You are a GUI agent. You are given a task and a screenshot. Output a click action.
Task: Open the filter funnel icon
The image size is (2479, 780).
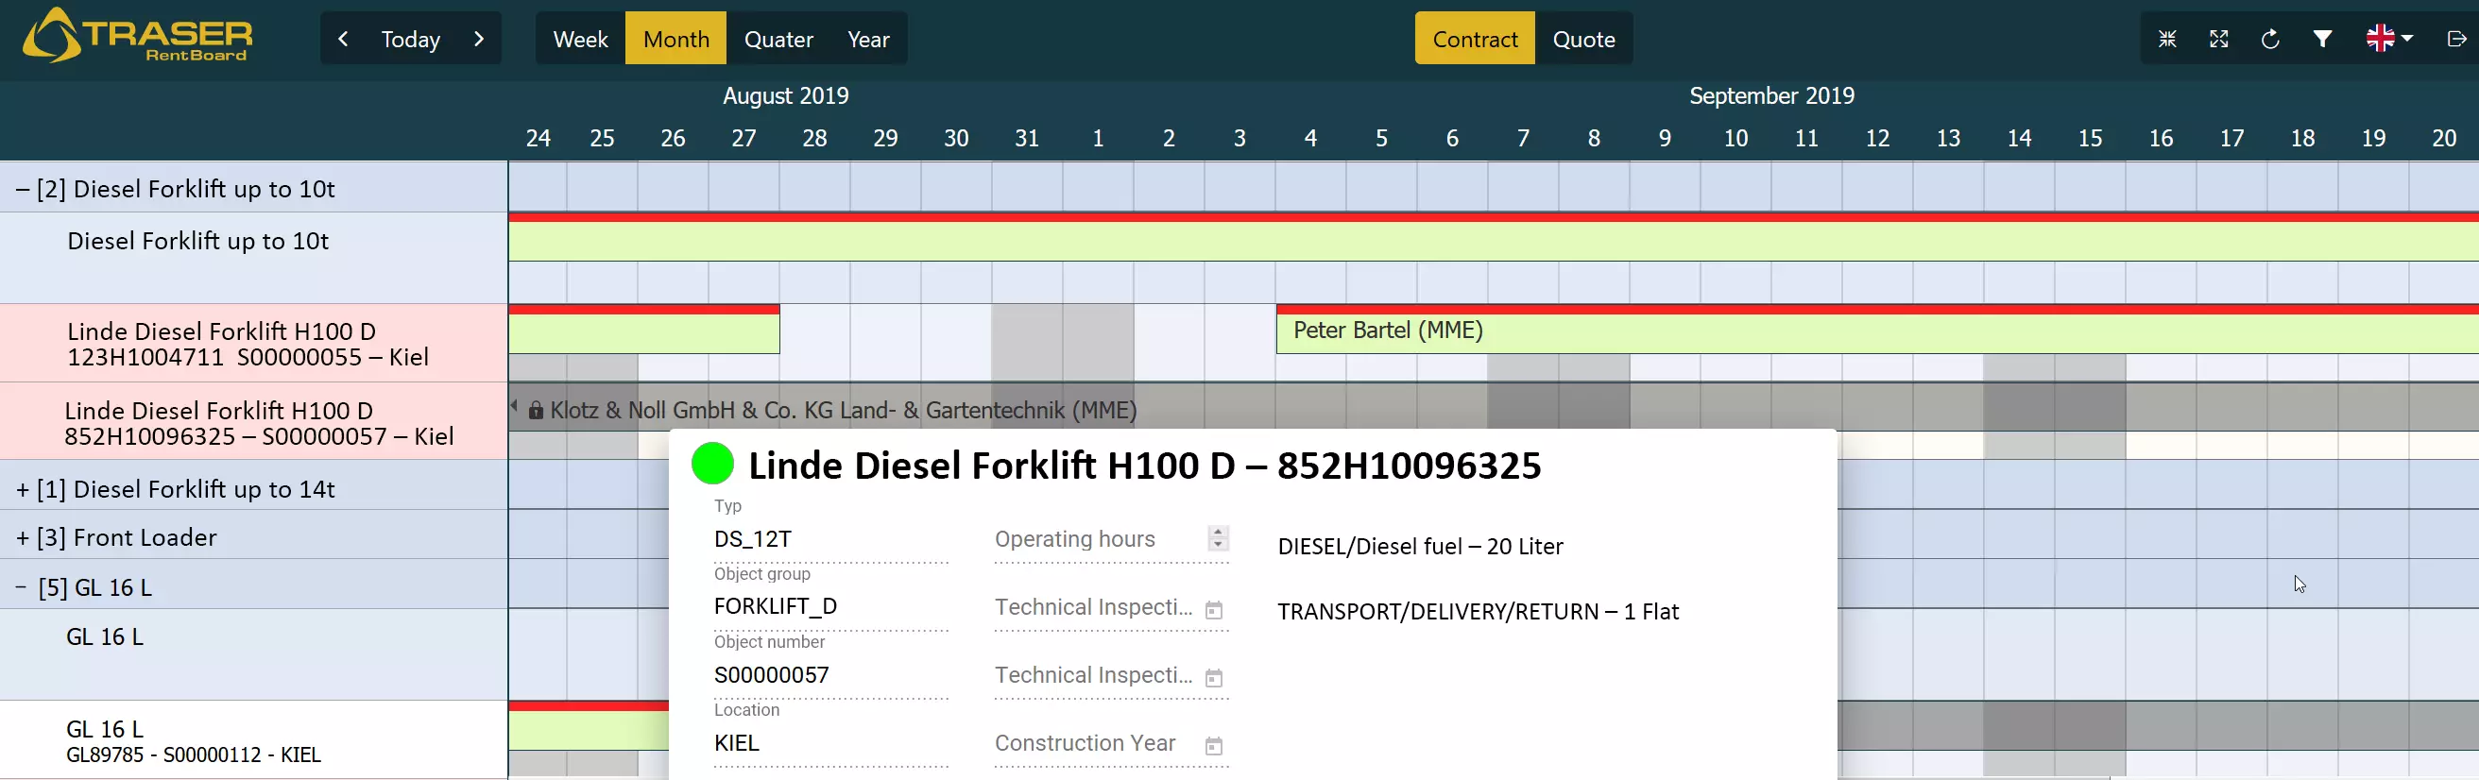click(x=2322, y=40)
